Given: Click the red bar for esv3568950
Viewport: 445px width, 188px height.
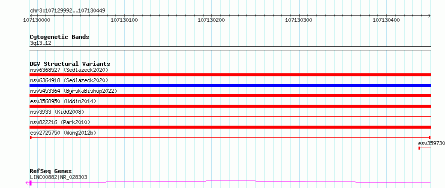Looking at the screenshot, I should pyautogui.click(x=230, y=106).
